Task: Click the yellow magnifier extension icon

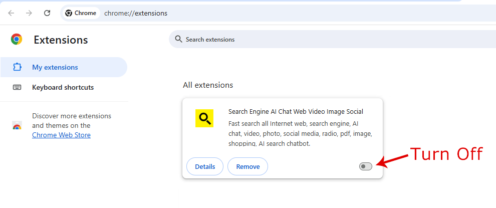Action: [x=204, y=118]
